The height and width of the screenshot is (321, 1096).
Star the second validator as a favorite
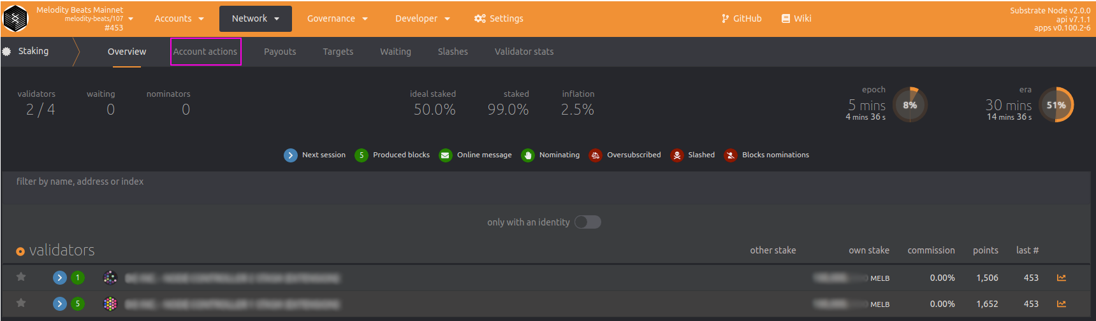point(21,303)
